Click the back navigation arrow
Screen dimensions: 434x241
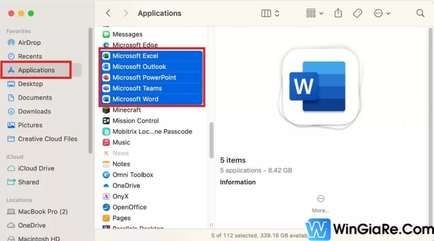click(108, 13)
